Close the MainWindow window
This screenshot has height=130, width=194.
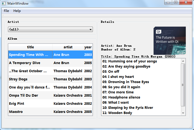186,2
